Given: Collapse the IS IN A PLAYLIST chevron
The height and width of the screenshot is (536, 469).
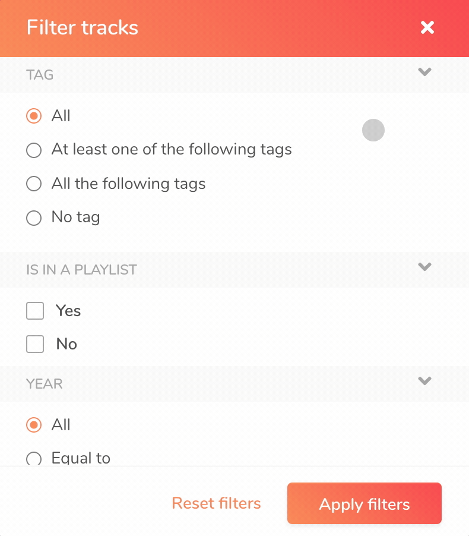Looking at the screenshot, I should [424, 267].
